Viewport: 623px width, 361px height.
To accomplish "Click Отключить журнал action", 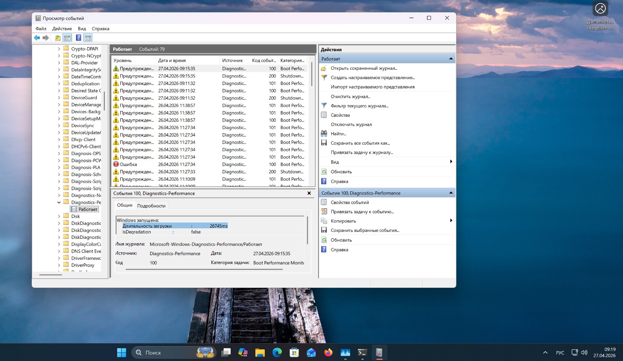I will [x=351, y=125].
